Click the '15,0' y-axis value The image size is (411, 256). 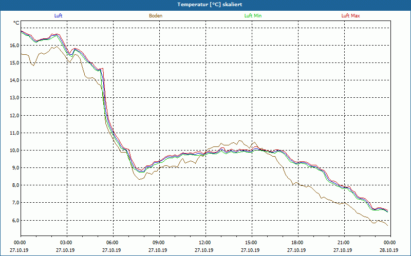pos(15,63)
